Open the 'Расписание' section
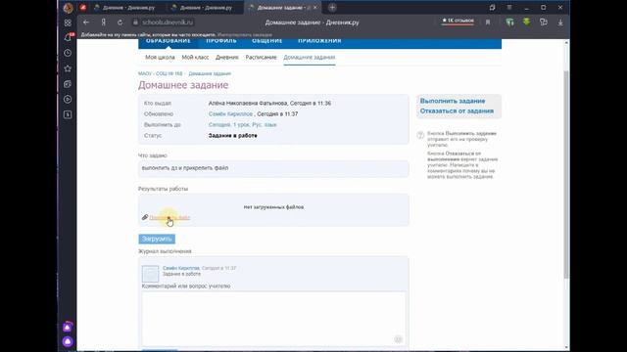Viewport: 627px width, 352px height. point(262,57)
